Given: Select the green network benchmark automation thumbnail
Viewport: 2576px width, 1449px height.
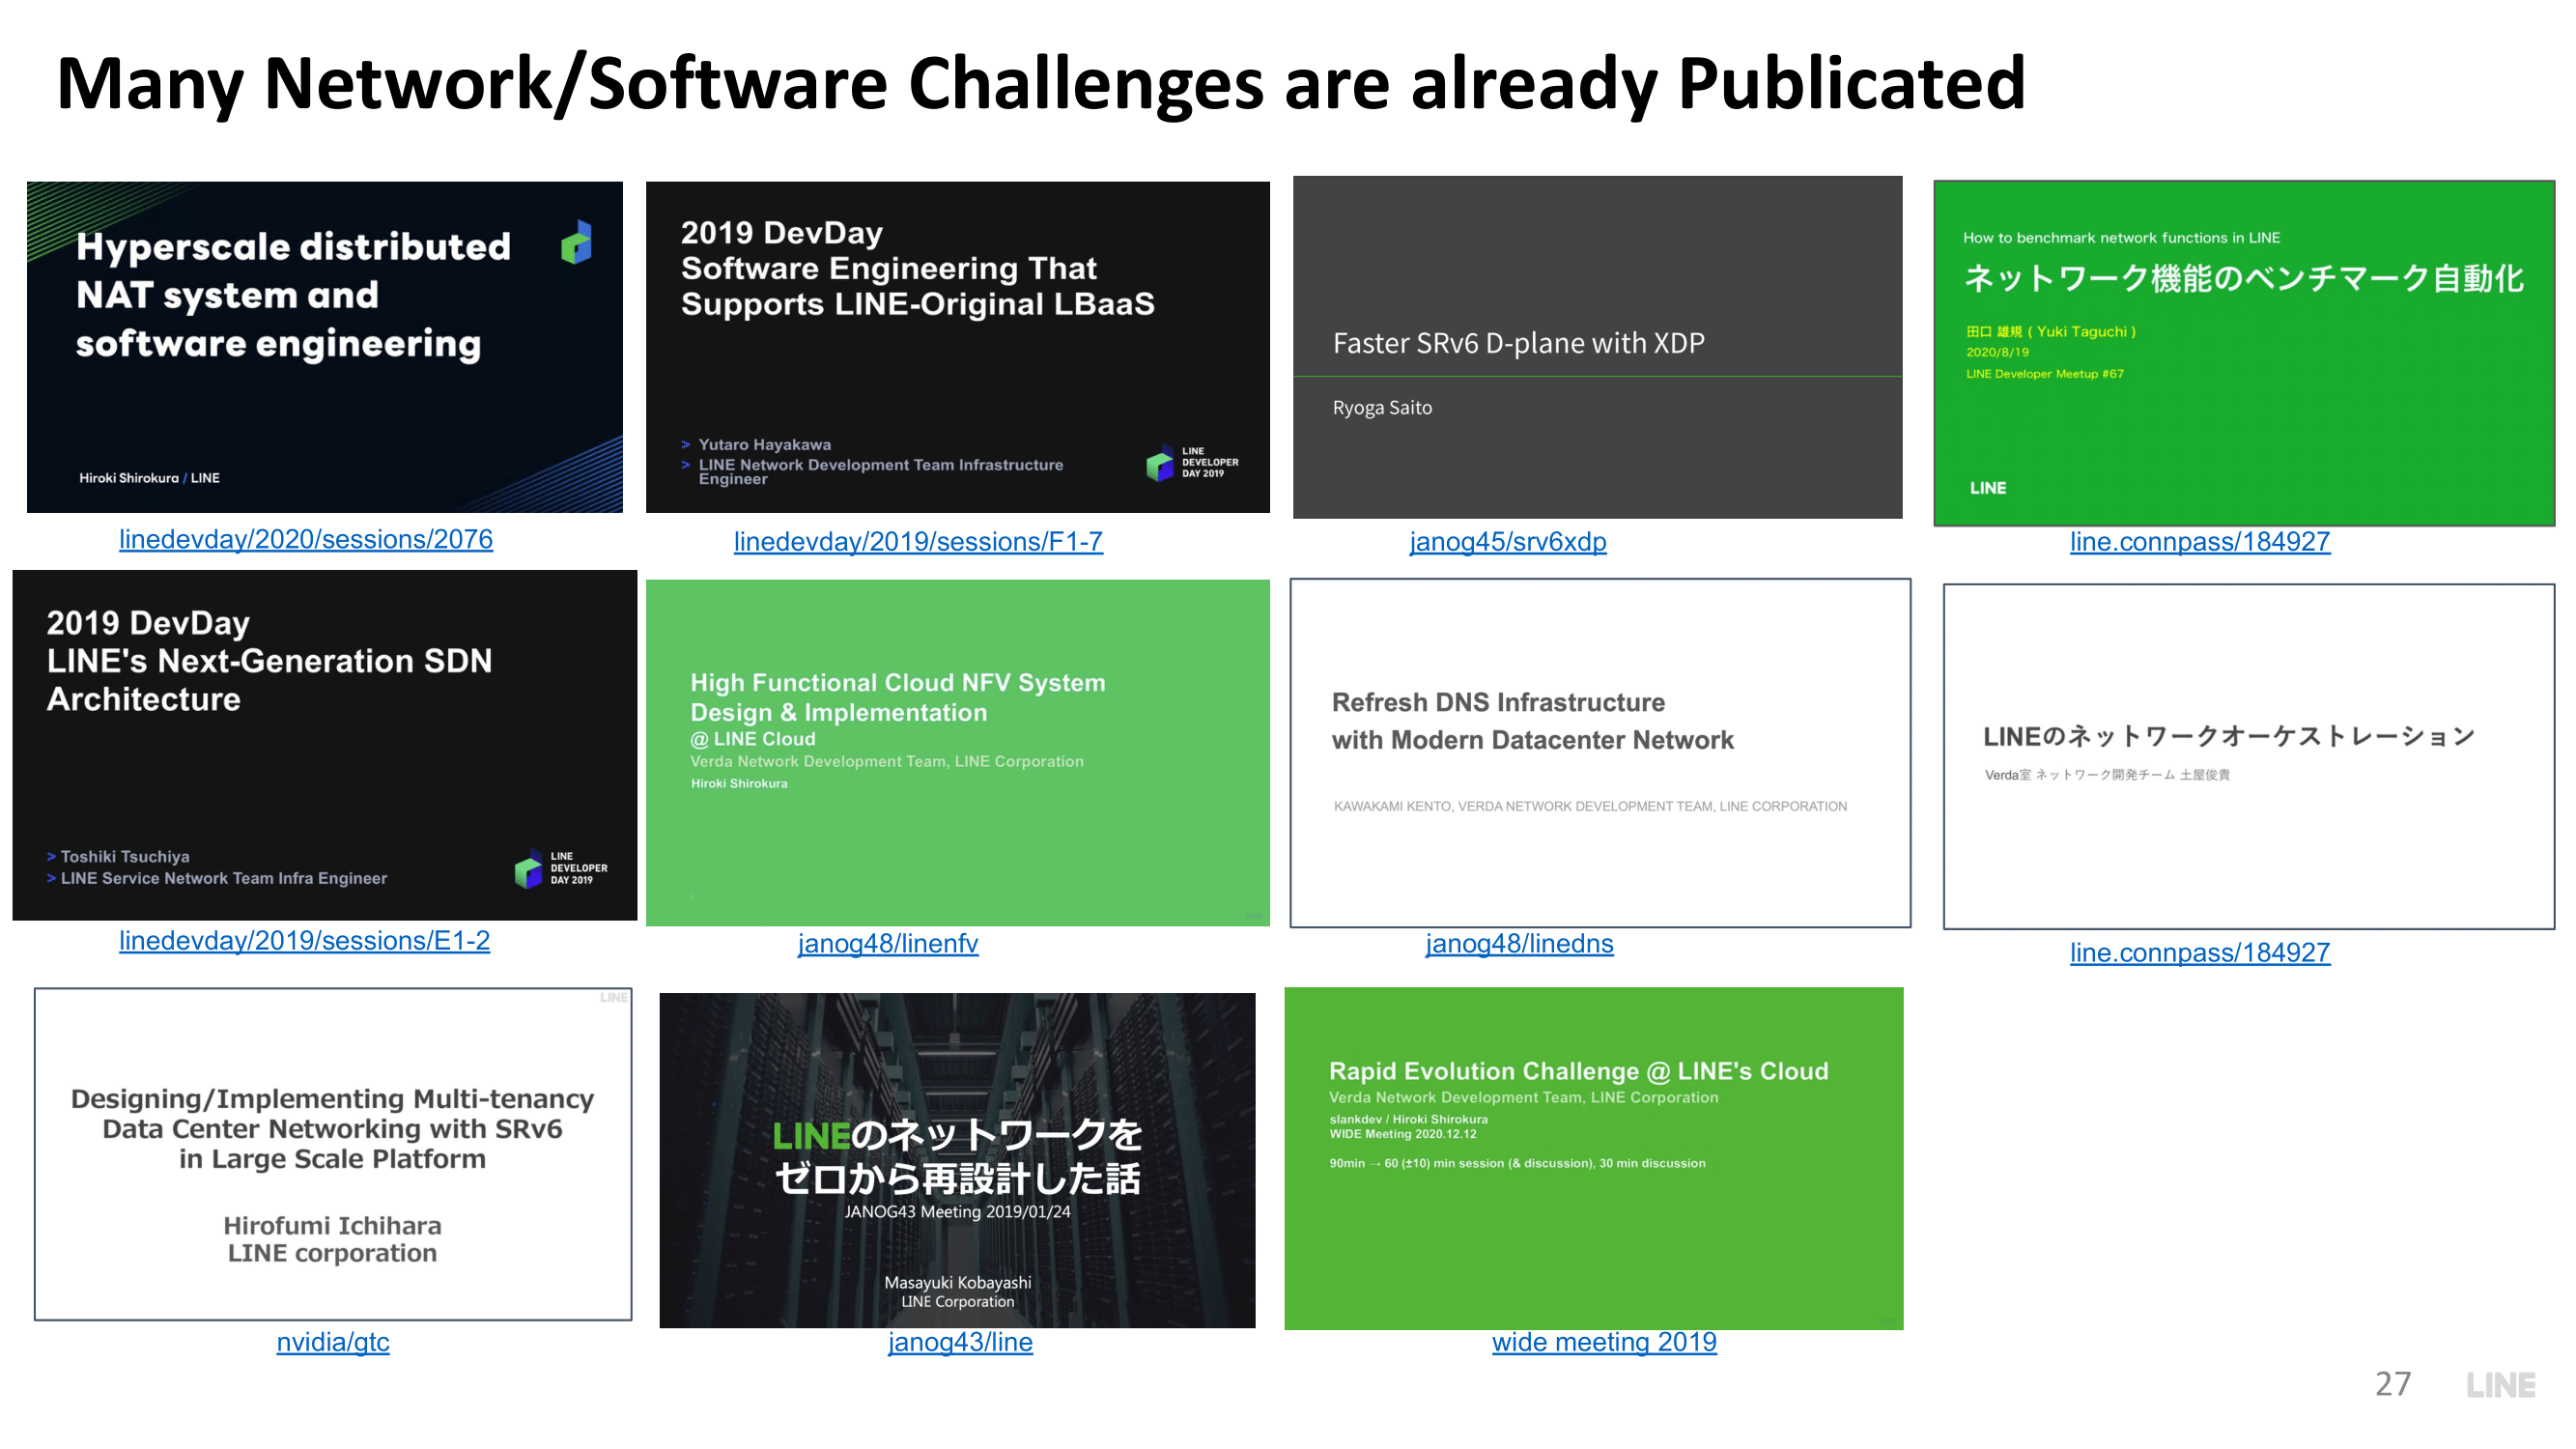Looking at the screenshot, I should point(2244,353).
